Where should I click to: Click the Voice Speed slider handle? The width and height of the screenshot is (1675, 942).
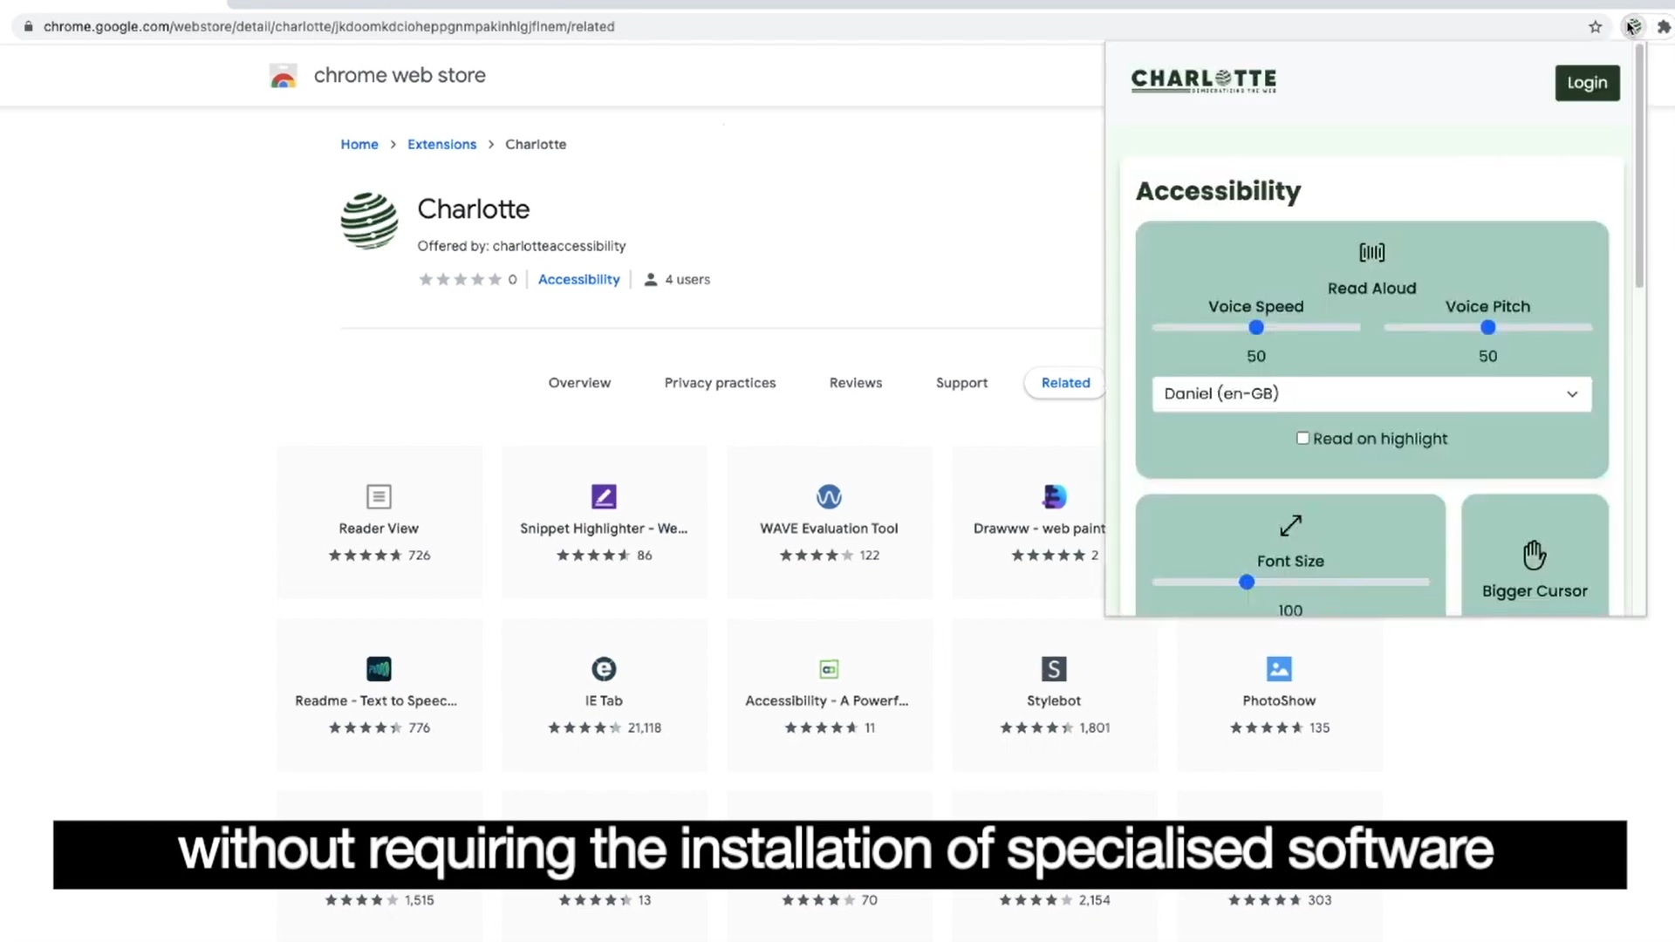[1256, 327]
